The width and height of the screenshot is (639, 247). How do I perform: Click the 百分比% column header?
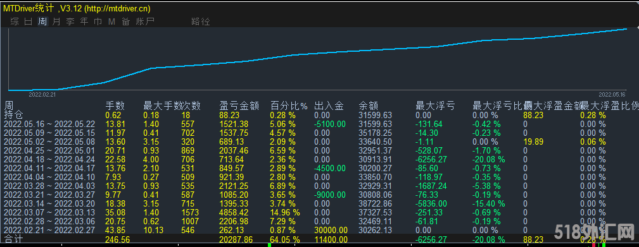coord(289,106)
